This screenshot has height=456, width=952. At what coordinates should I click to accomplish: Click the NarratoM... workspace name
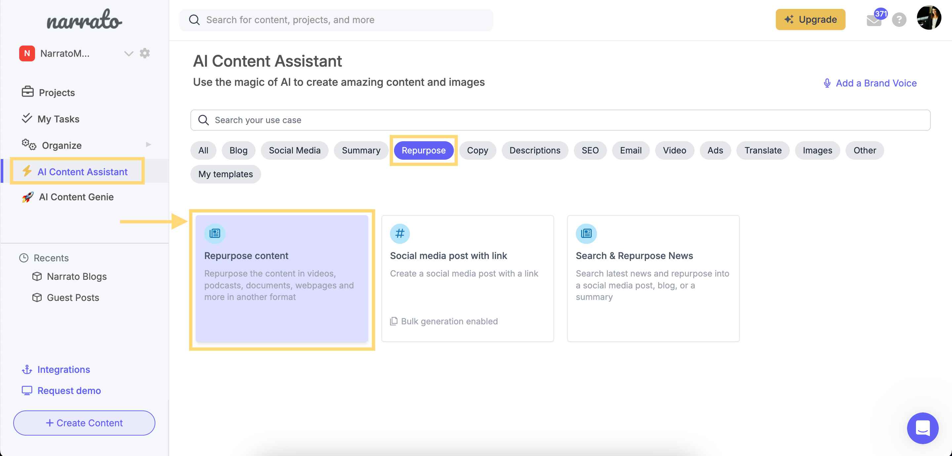pyautogui.click(x=65, y=53)
